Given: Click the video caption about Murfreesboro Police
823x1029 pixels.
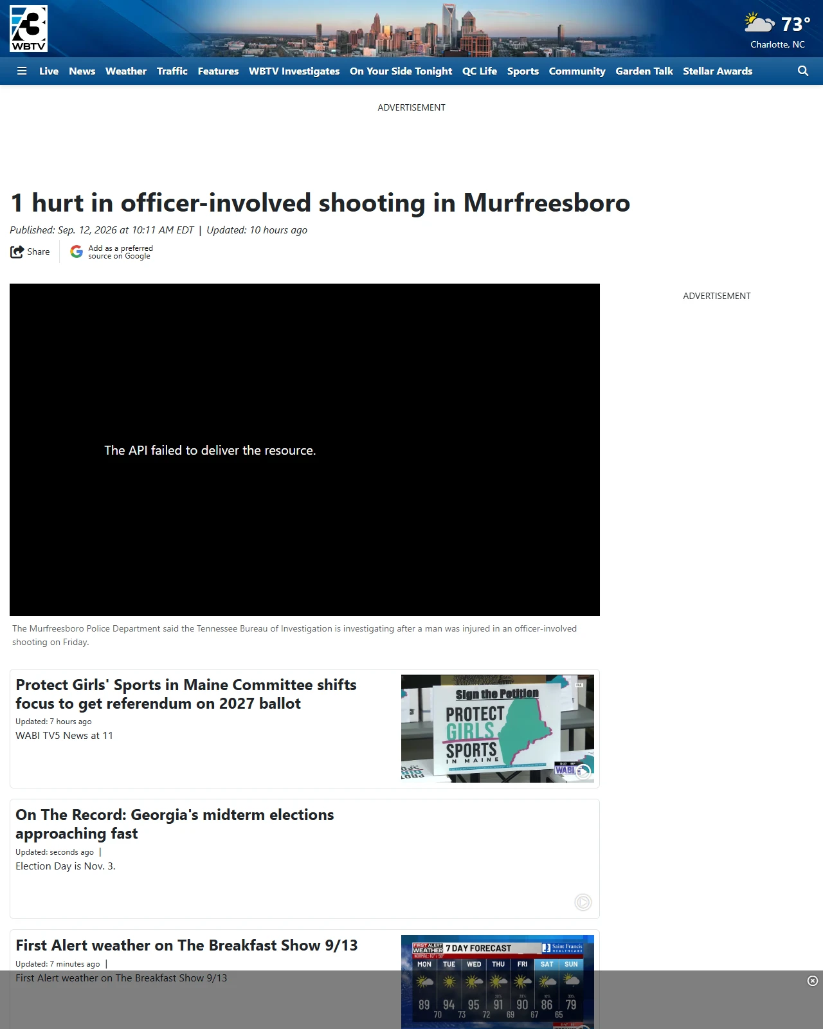Looking at the screenshot, I should pos(294,635).
